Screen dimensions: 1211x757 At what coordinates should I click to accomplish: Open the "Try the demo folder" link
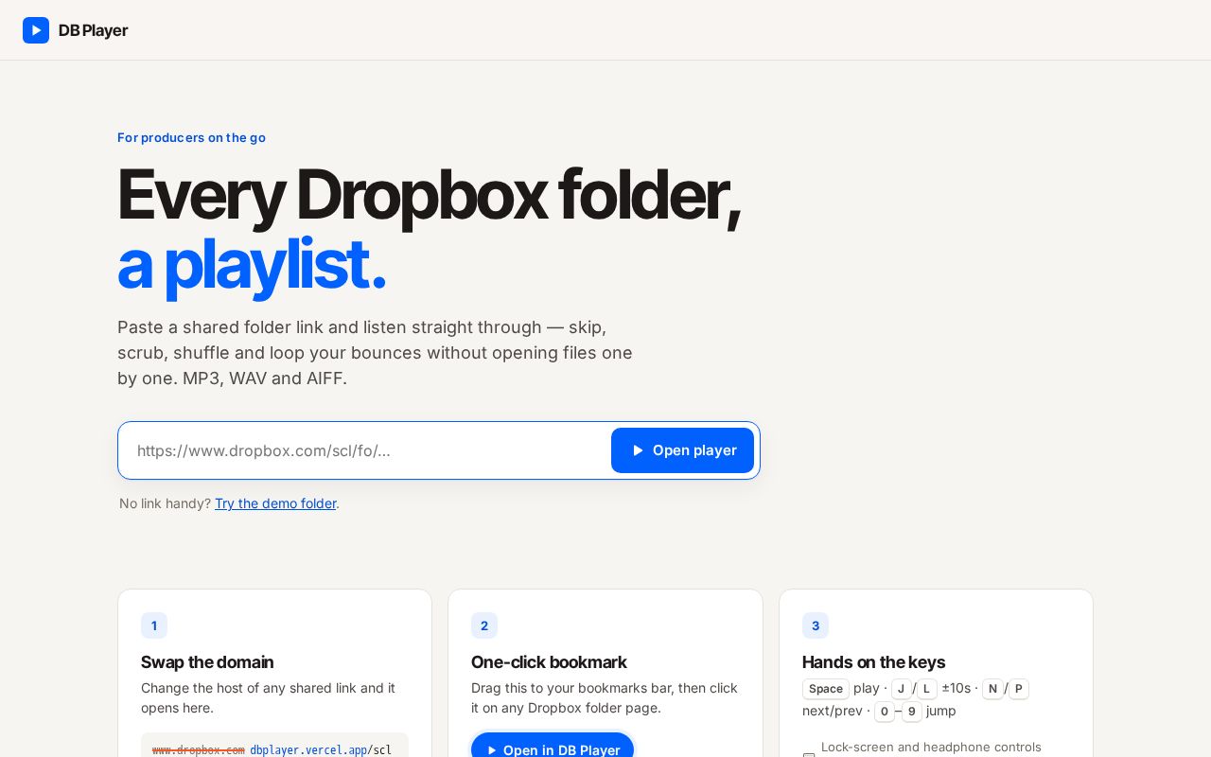click(275, 503)
